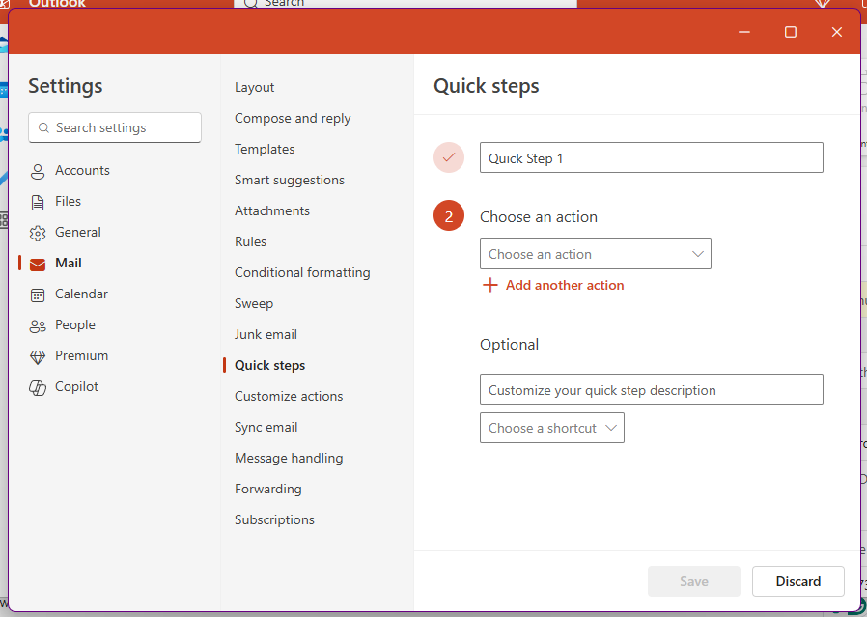Click the Discard button
867x617 pixels.
point(797,581)
